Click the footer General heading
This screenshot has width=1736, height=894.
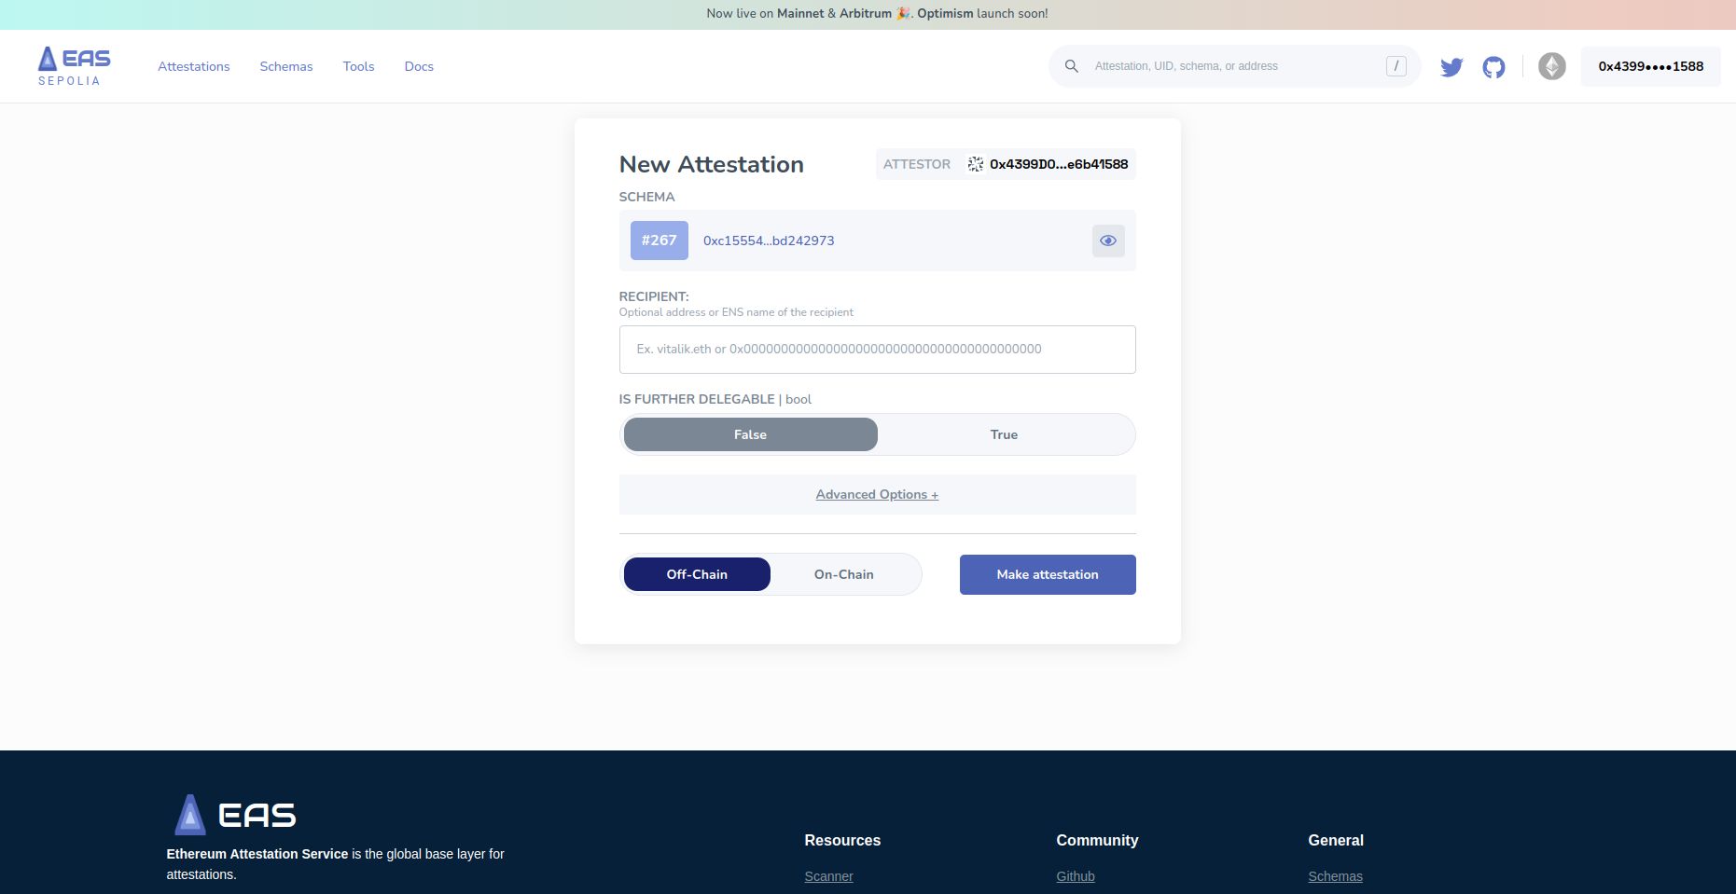pyautogui.click(x=1336, y=840)
